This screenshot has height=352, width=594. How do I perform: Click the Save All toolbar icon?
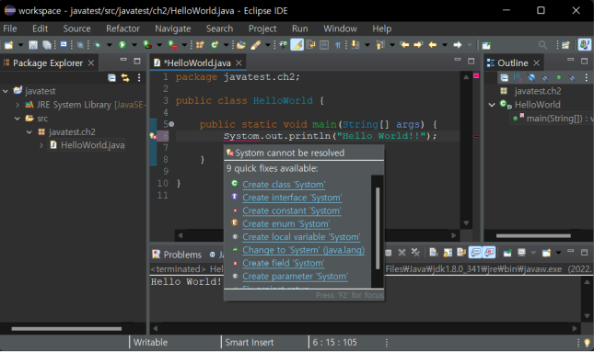click(47, 45)
